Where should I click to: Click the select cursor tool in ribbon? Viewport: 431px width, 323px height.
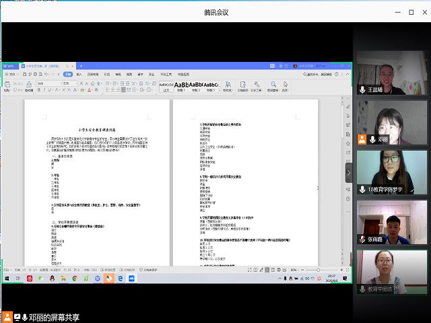pyautogui.click(x=286, y=85)
